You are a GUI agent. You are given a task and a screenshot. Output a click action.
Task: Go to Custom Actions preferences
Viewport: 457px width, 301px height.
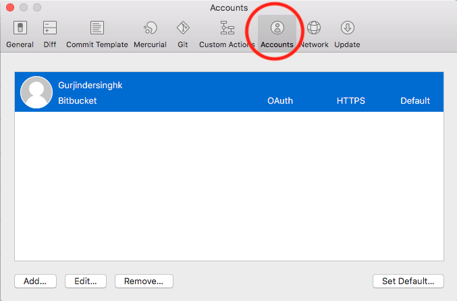pyautogui.click(x=226, y=34)
